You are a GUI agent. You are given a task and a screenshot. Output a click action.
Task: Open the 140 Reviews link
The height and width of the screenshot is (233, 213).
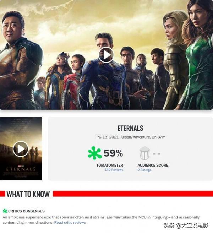point(114,170)
